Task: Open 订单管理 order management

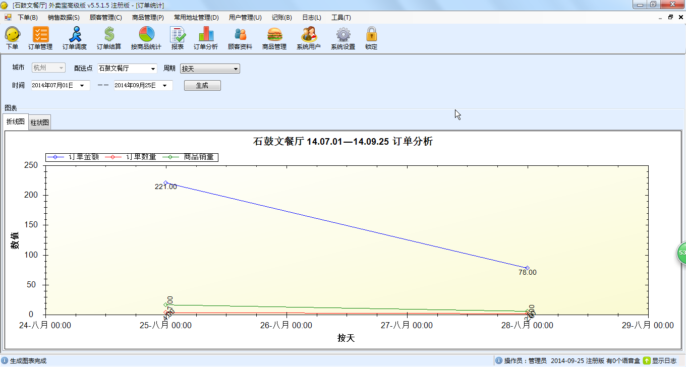Action: pyautogui.click(x=40, y=38)
